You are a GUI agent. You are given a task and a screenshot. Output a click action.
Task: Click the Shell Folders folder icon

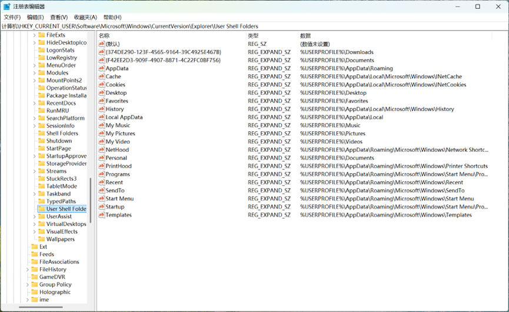click(x=41, y=133)
